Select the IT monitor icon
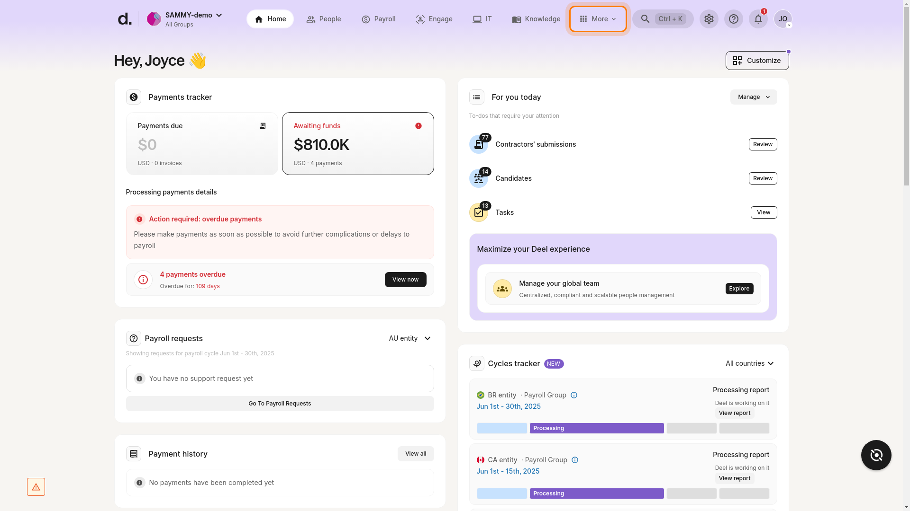The width and height of the screenshot is (910, 511). coord(477,19)
